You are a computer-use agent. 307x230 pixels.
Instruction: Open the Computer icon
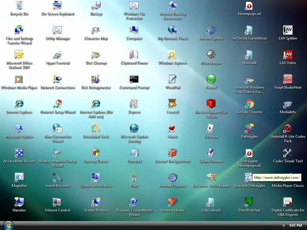point(134,30)
